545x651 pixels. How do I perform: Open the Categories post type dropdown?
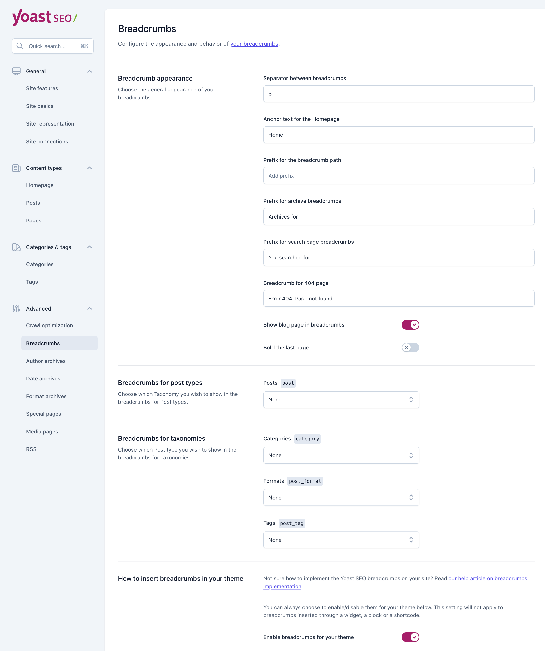pos(341,455)
